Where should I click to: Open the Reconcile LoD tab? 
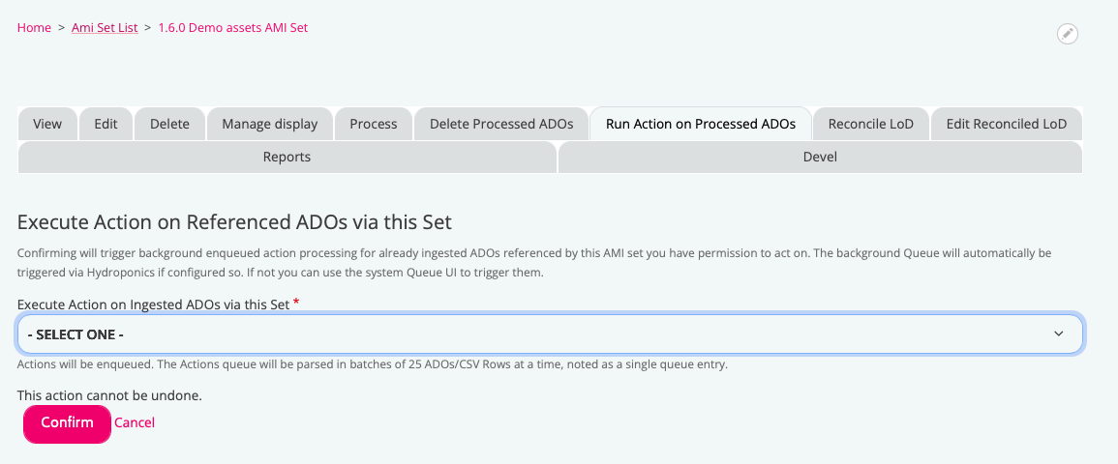tap(871, 124)
